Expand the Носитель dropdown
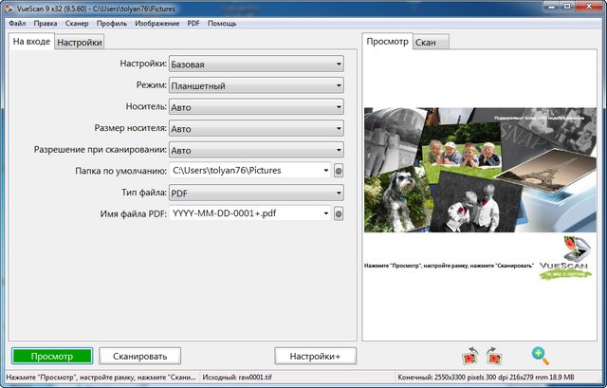This screenshot has height=388, width=607. [x=256, y=107]
